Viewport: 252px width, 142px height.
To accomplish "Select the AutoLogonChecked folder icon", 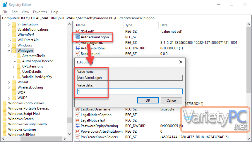I will [19, 61].
